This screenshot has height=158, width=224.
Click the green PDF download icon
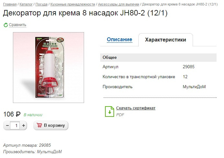coord(110,111)
